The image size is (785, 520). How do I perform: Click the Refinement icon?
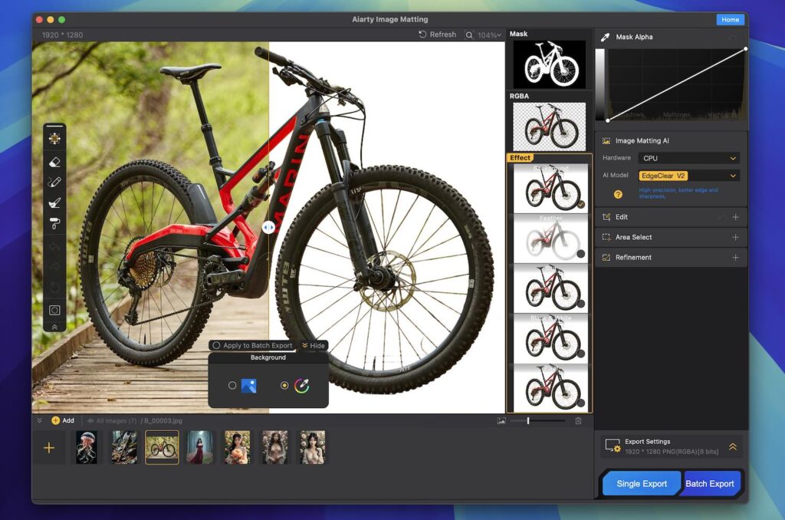pyautogui.click(x=606, y=258)
